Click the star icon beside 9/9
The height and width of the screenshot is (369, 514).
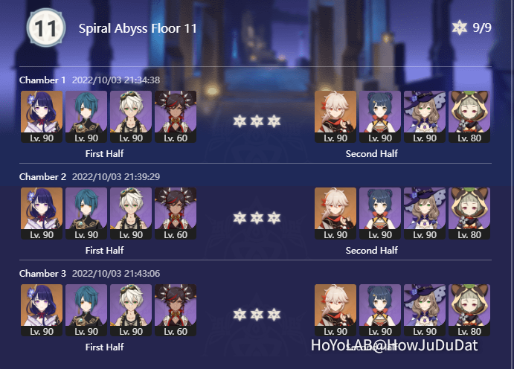coord(460,28)
